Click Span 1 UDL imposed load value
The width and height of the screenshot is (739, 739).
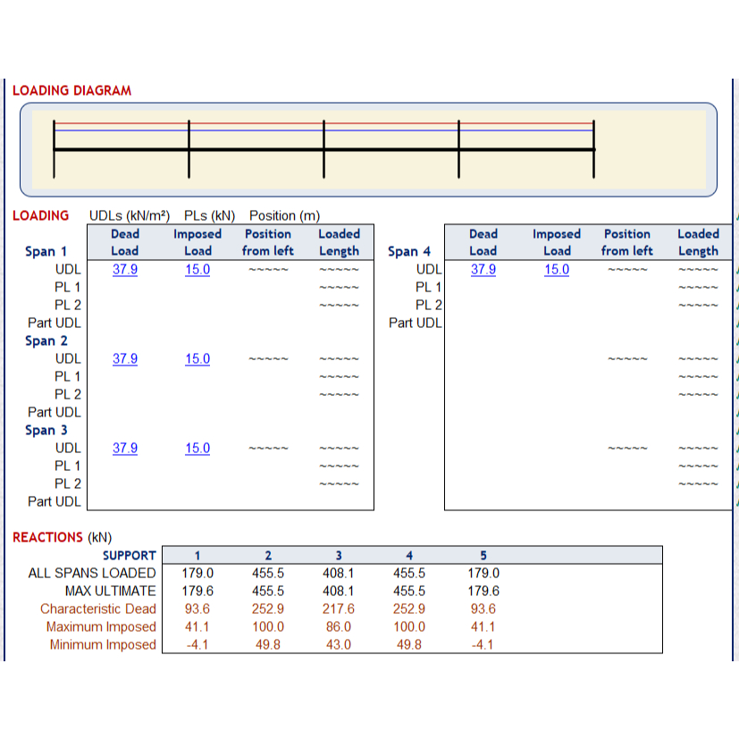pos(197,269)
